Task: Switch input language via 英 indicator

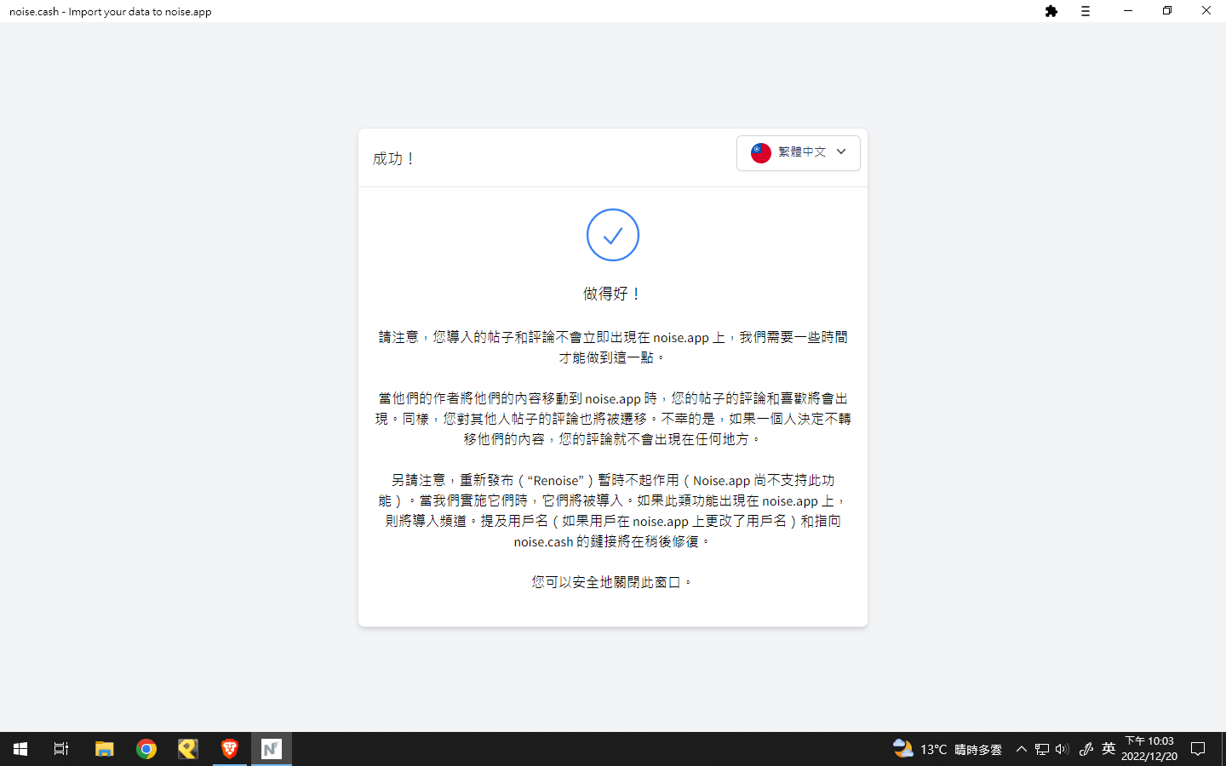Action: (1109, 749)
